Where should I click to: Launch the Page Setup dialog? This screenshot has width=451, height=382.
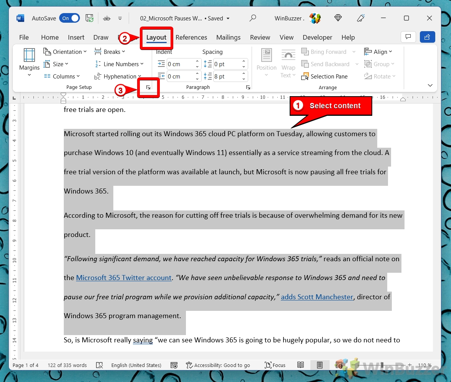pos(148,87)
